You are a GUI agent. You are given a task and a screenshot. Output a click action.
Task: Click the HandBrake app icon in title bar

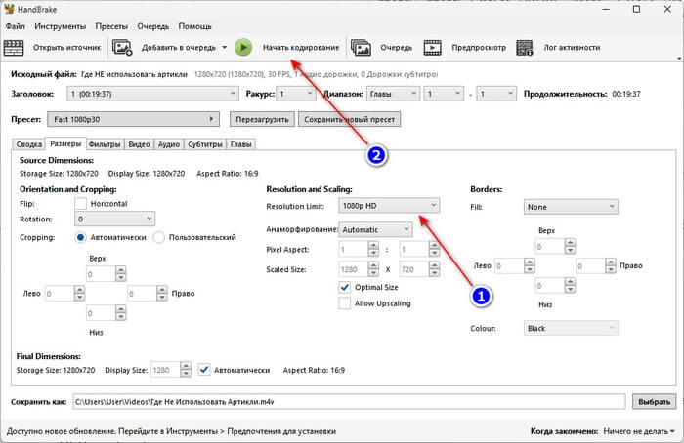(x=9, y=9)
